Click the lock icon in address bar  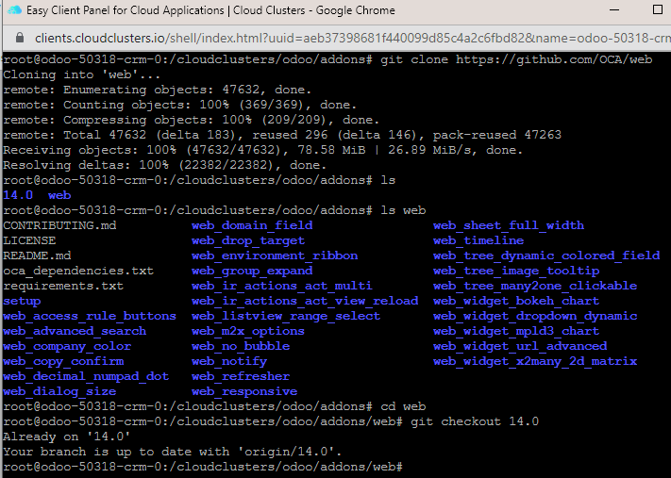coord(20,38)
